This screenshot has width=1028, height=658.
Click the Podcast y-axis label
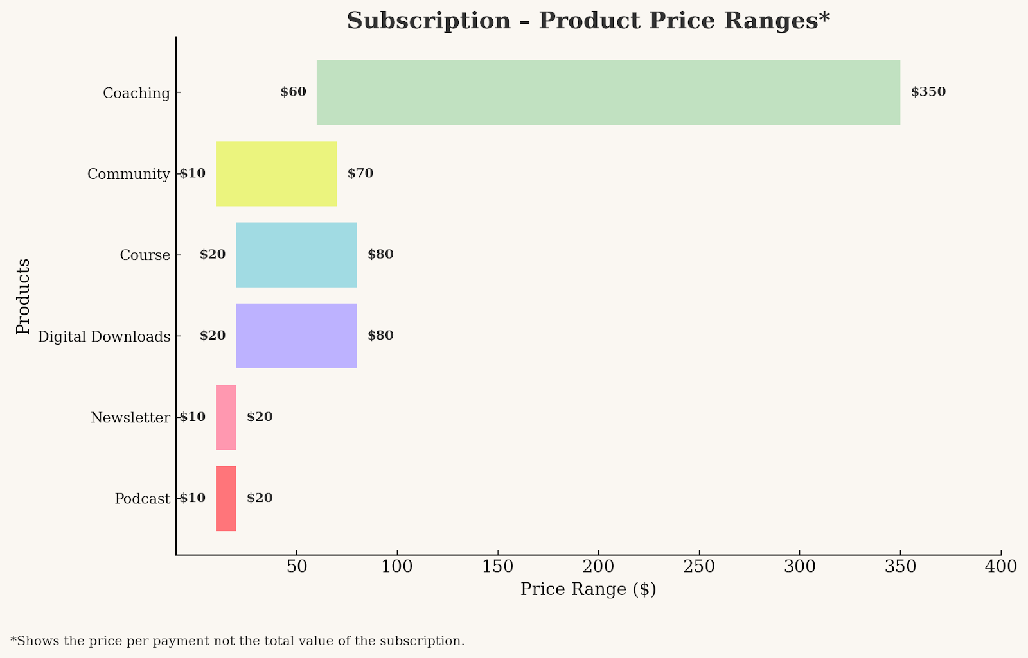point(143,499)
